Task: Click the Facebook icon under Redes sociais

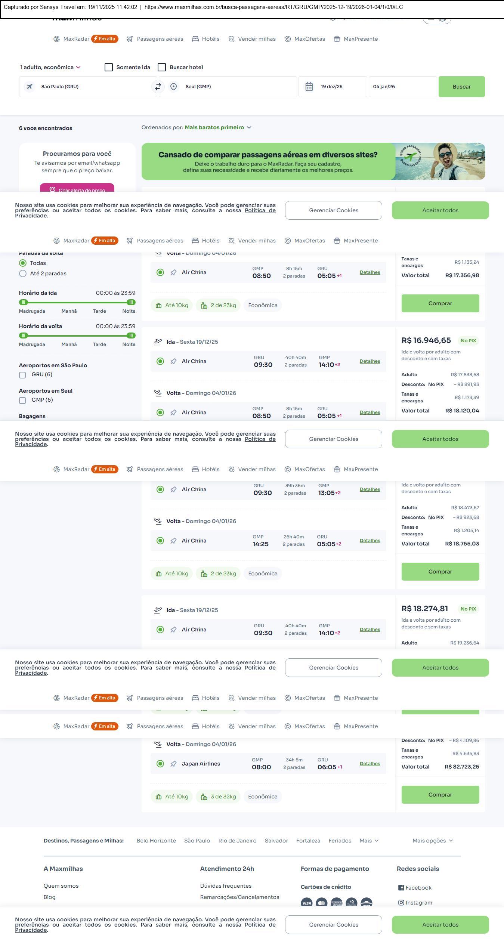Action: (x=401, y=887)
